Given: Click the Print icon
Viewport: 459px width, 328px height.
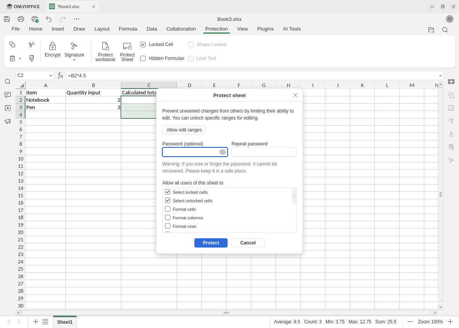Looking at the screenshot, I should [21, 19].
